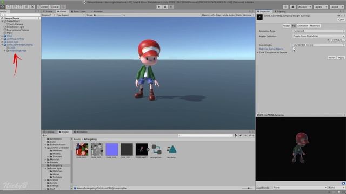The width and height of the screenshot is (346, 194).
Task: Click the Play button
Action: coord(159,7)
